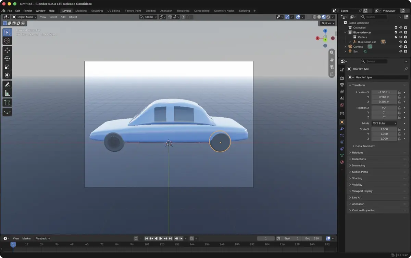Disable Sun in renders via camera icon
The height and width of the screenshot is (258, 411).
click(406, 51)
